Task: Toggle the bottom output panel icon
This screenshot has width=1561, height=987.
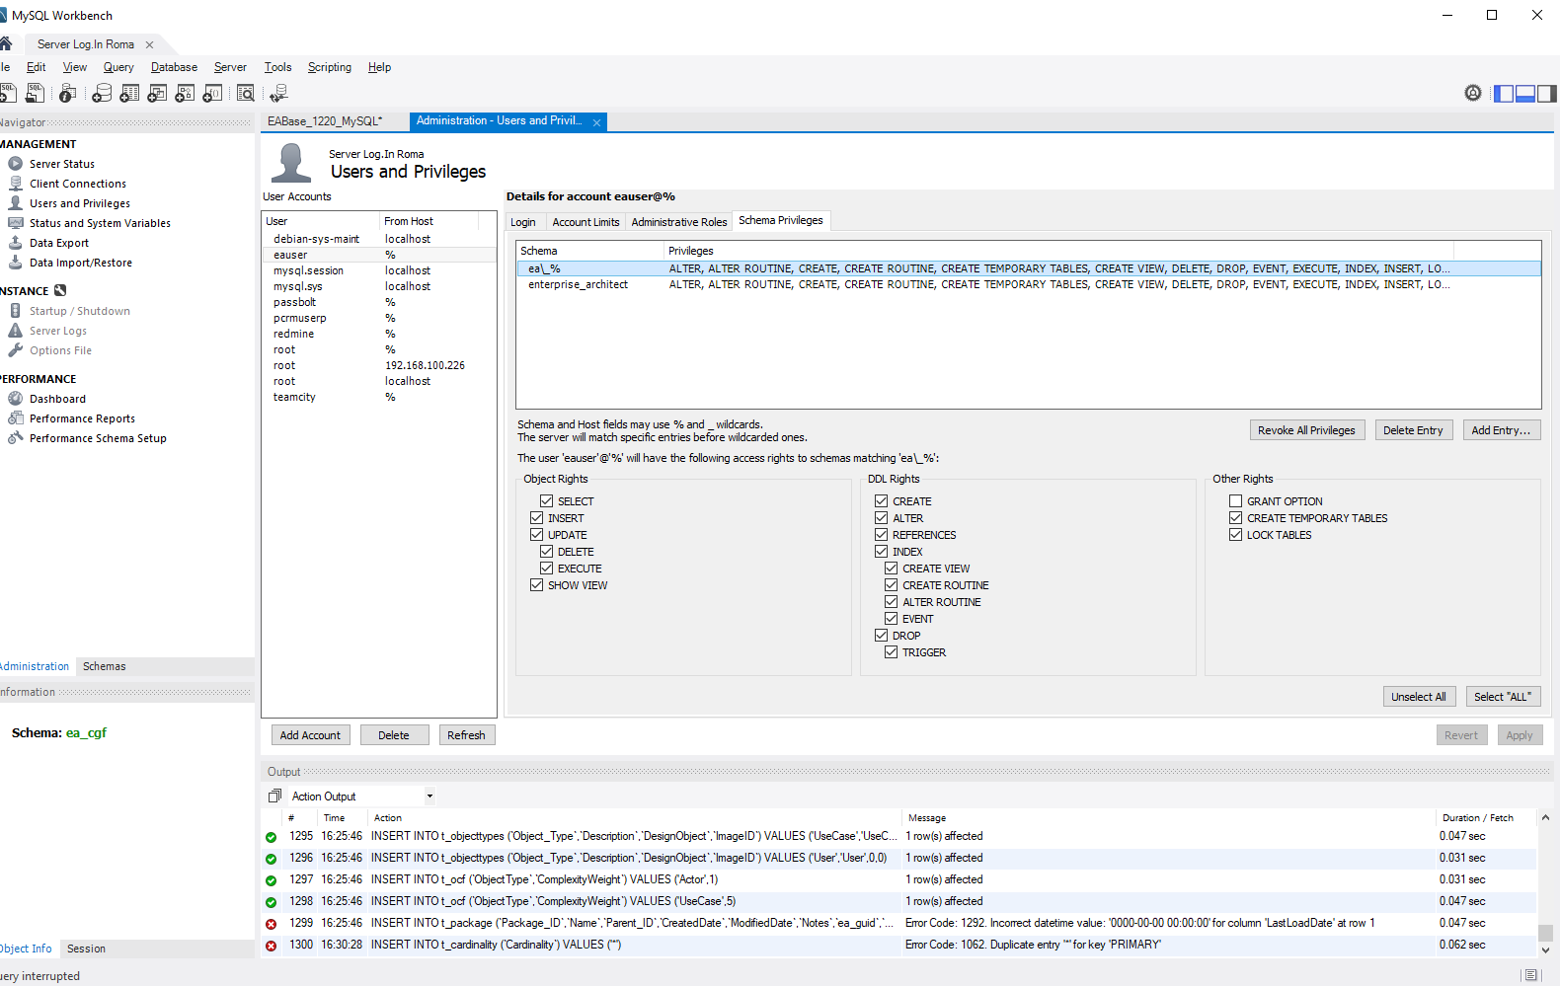Action: 1525,94
